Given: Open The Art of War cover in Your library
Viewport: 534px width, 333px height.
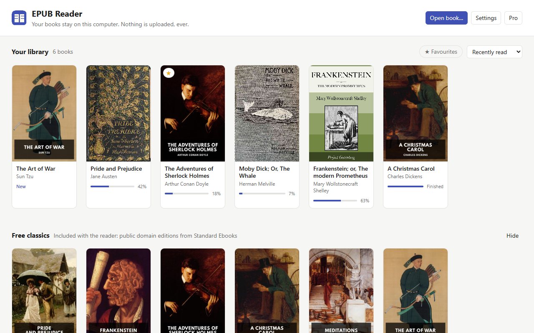Looking at the screenshot, I should pyautogui.click(x=44, y=113).
